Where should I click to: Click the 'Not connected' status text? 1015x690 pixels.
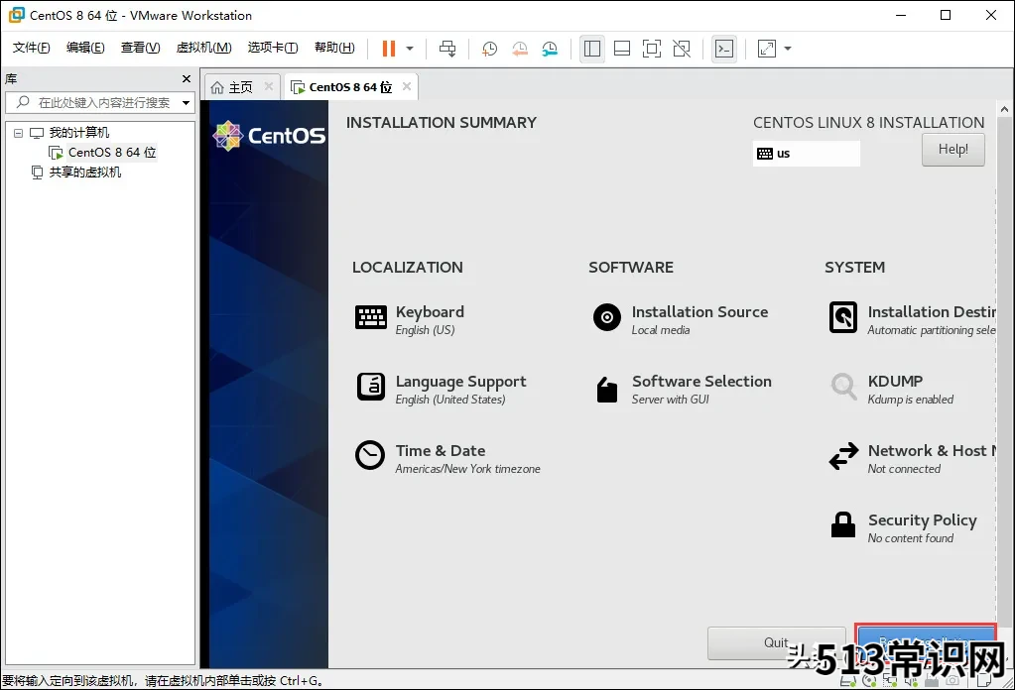(x=904, y=469)
